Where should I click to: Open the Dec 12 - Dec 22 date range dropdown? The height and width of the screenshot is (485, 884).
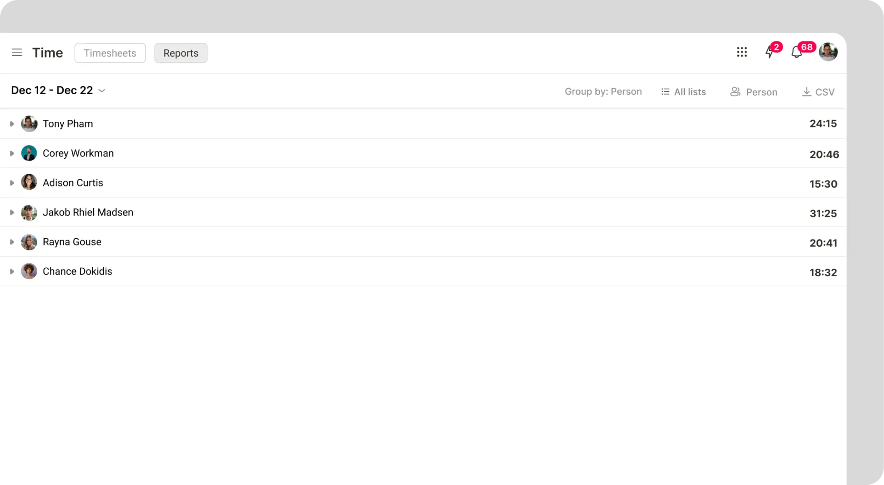point(58,90)
